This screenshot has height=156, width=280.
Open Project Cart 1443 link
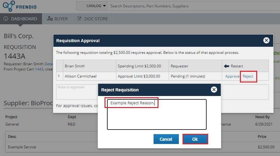coord(39,69)
